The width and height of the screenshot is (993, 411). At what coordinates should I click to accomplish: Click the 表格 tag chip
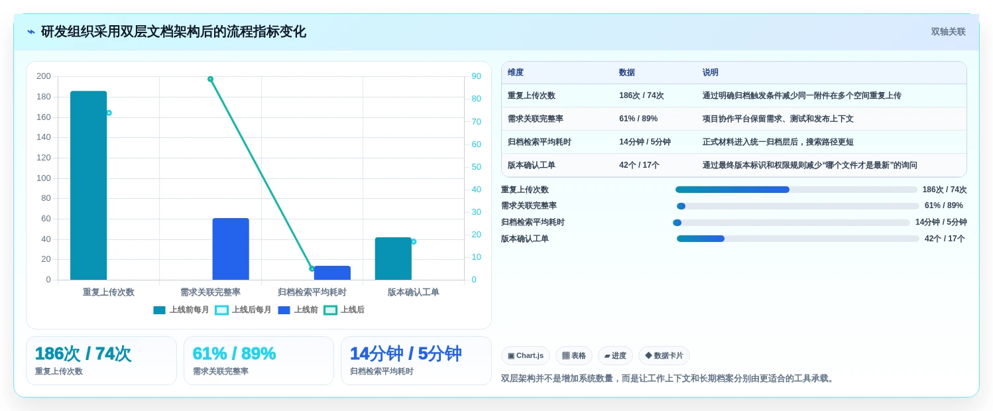574,356
